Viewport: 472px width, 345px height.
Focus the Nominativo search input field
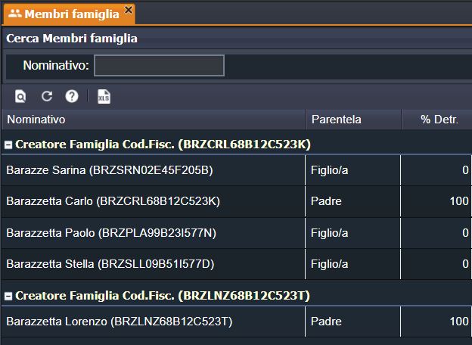[159, 65]
